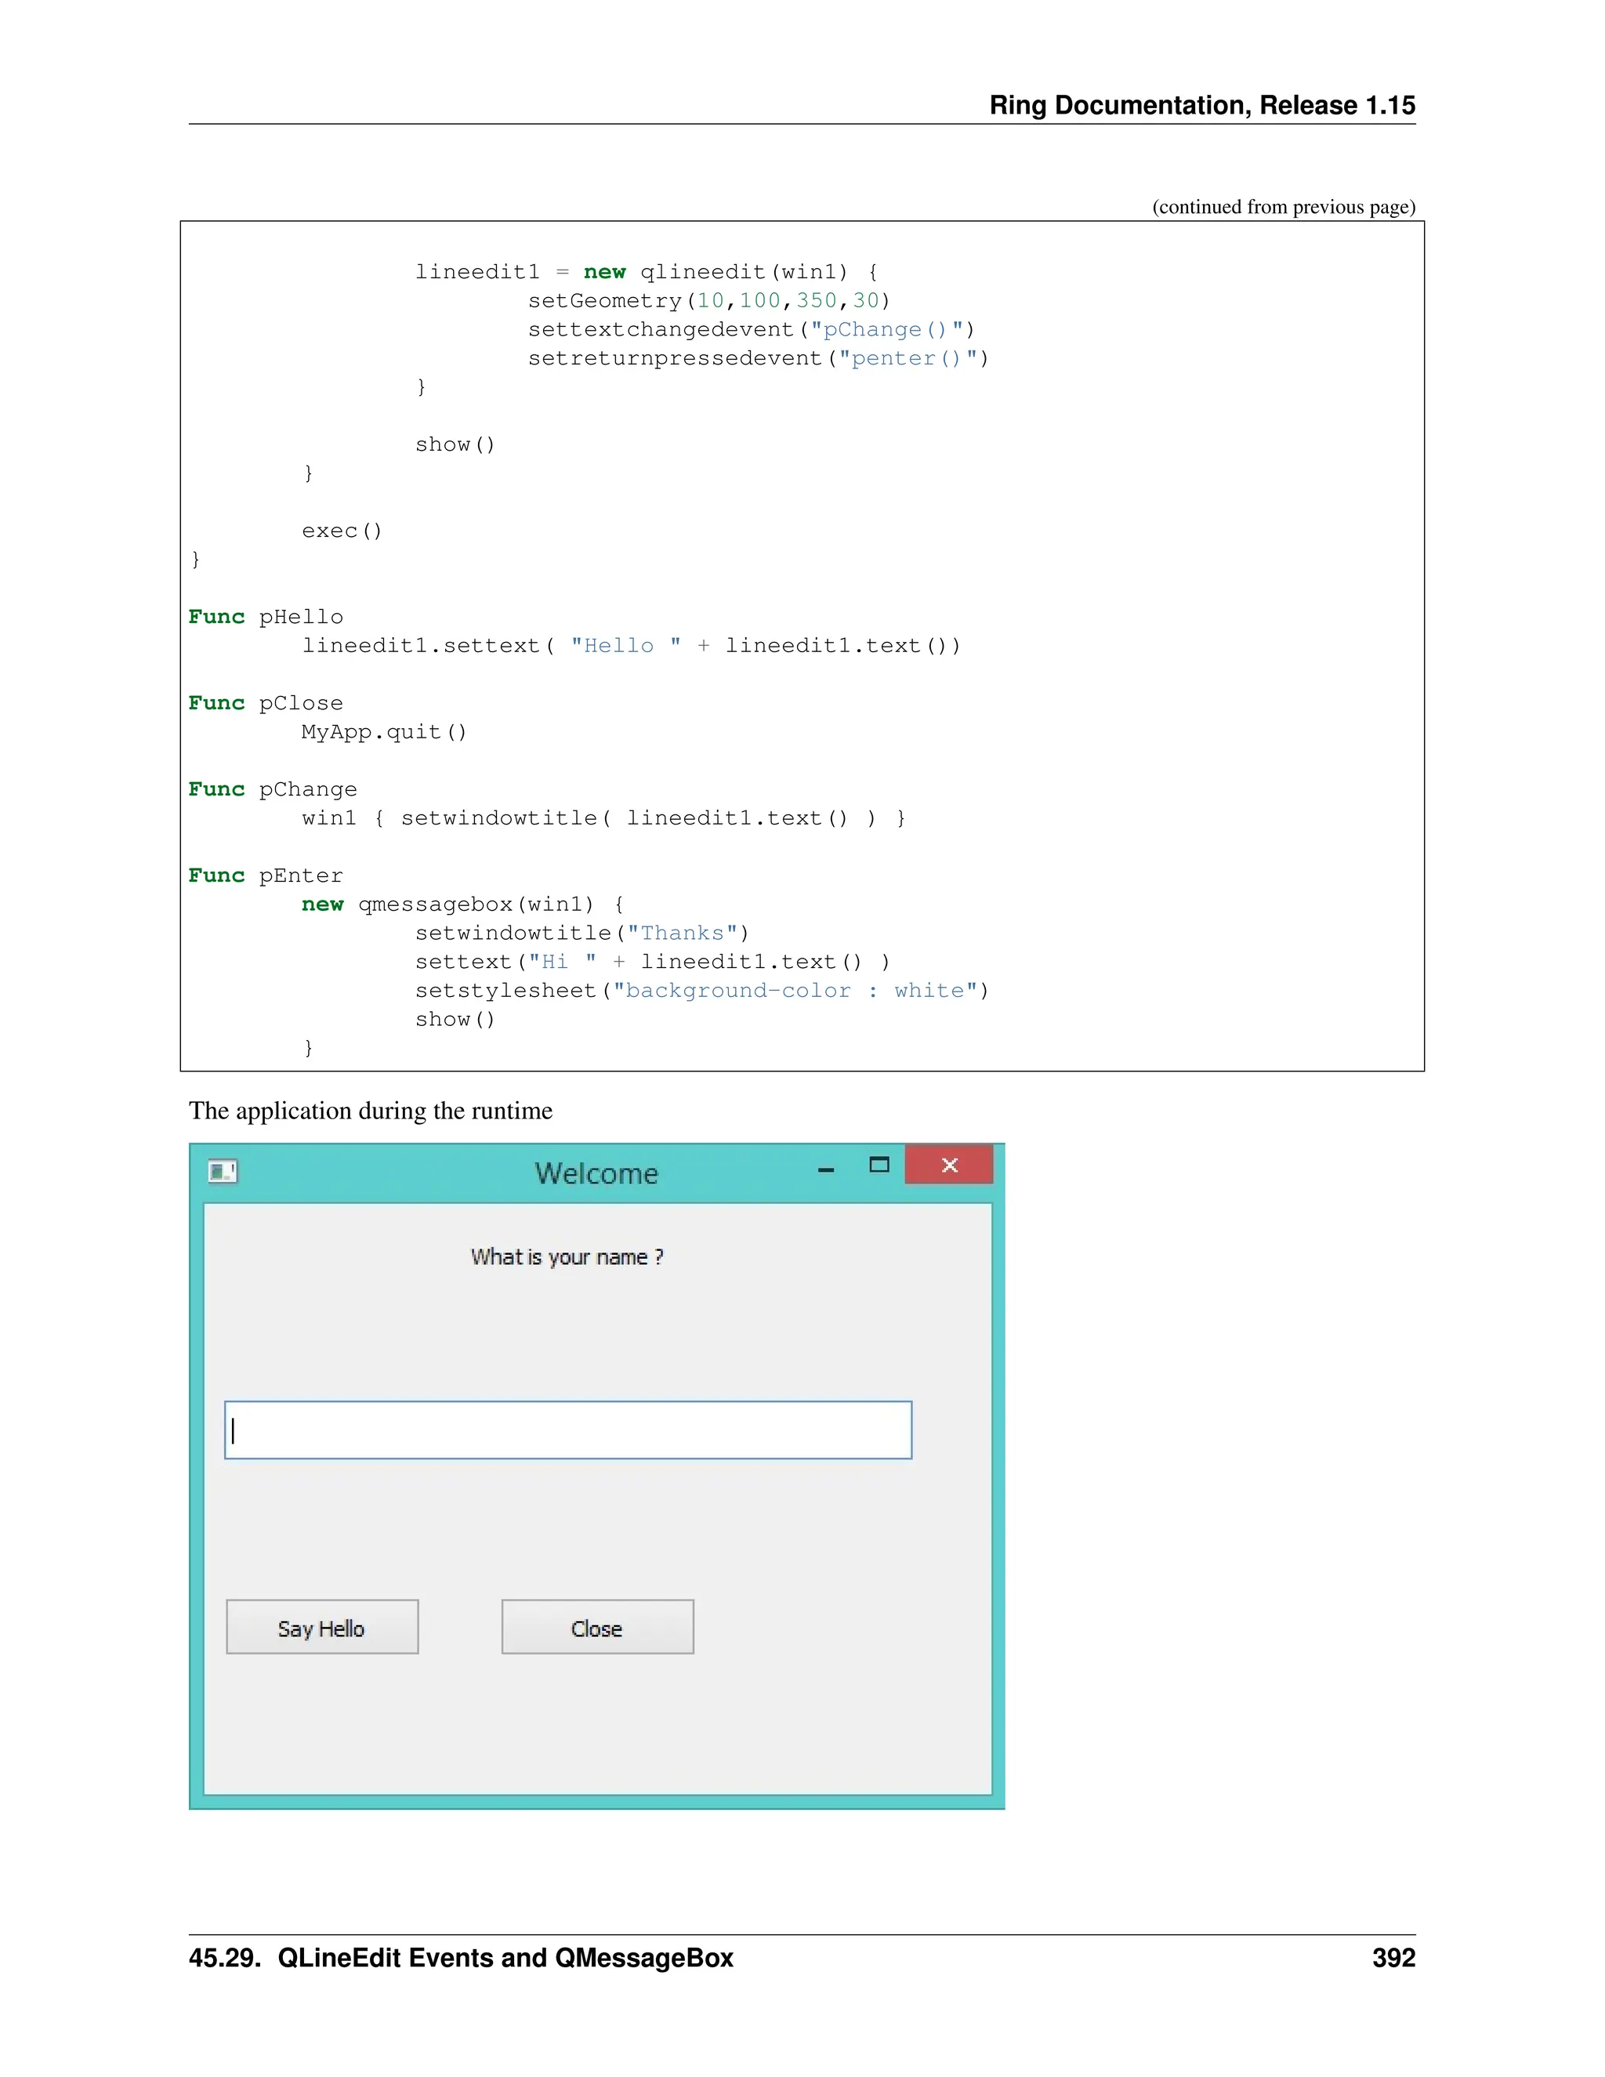
Task: Click page number 392 in footer
Action: click(x=1393, y=1958)
